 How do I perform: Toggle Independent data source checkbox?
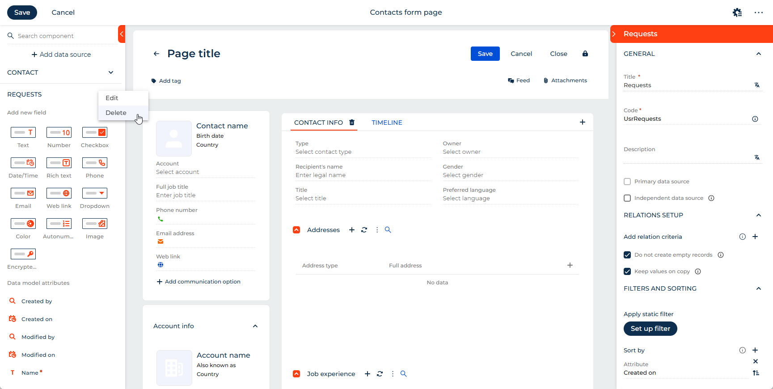point(627,198)
